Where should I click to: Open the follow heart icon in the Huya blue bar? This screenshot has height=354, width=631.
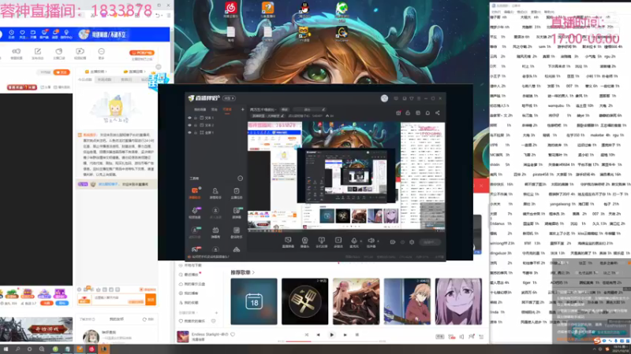[x=22, y=34]
